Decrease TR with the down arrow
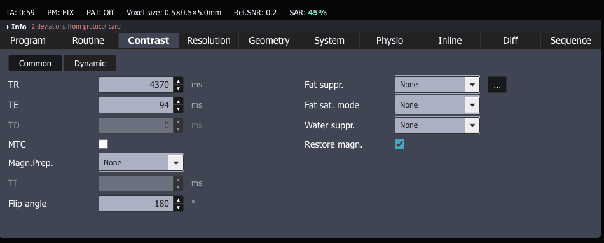The height and width of the screenshot is (243, 604). pos(178,88)
